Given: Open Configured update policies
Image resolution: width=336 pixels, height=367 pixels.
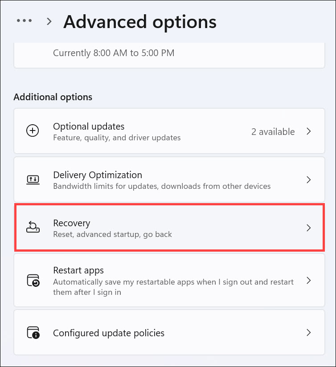Looking at the screenshot, I should [x=169, y=333].
